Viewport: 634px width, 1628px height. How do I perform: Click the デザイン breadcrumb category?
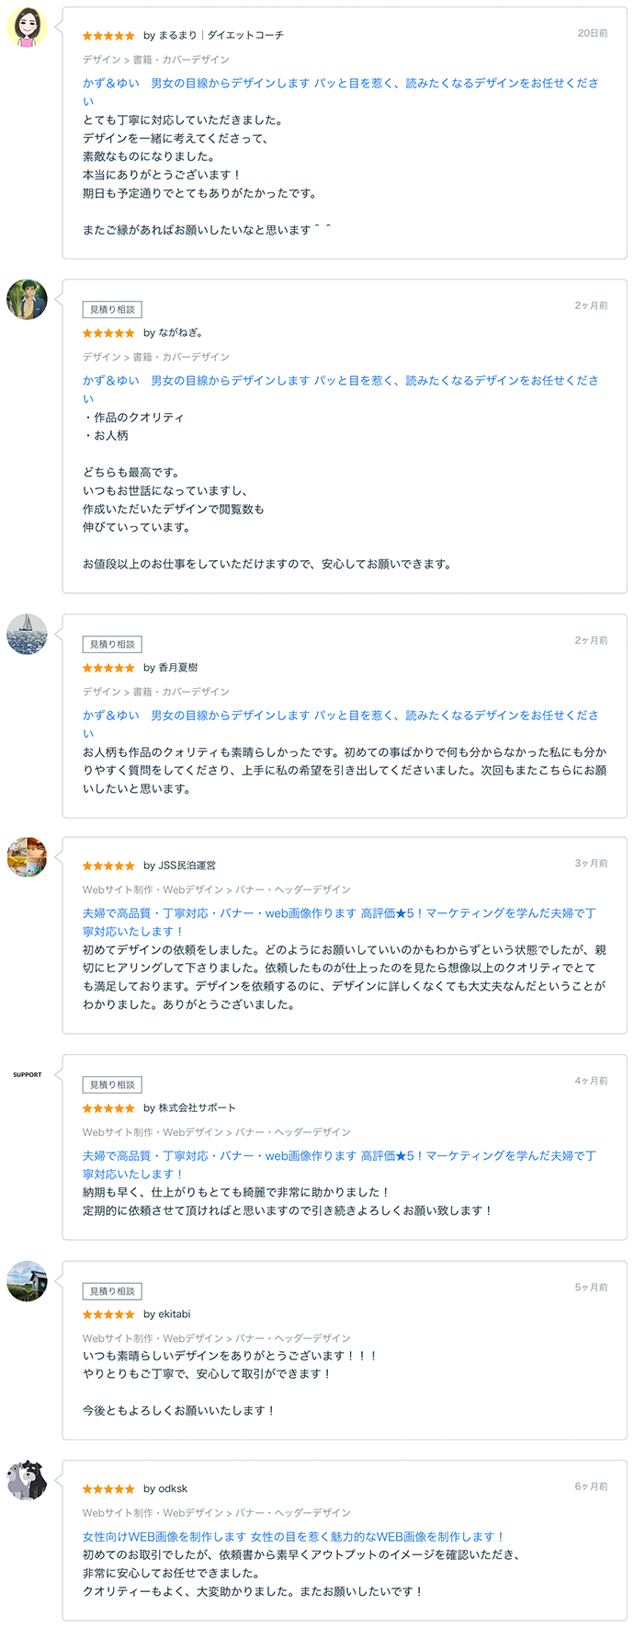coord(91,58)
